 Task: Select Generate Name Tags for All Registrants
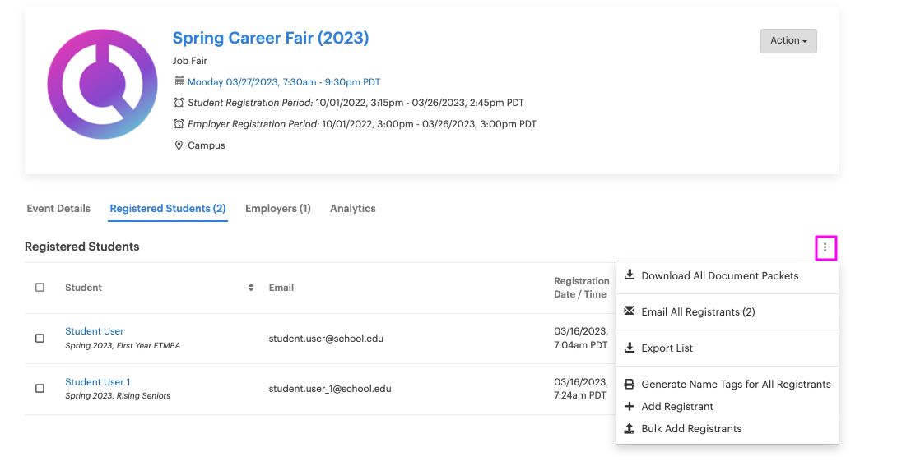[x=736, y=384]
